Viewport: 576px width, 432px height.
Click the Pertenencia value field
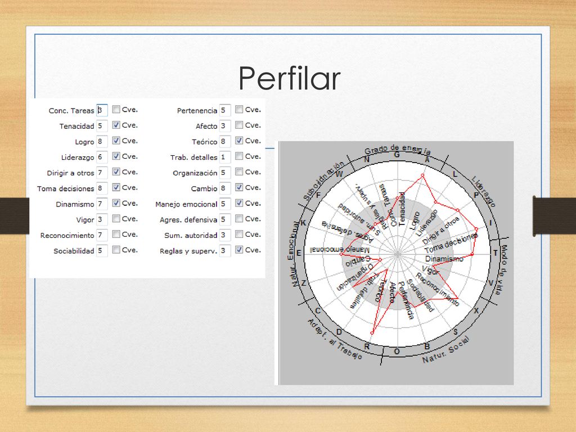[225, 110]
